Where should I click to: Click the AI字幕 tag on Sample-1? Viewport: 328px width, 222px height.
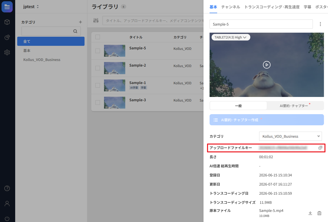click(x=134, y=88)
